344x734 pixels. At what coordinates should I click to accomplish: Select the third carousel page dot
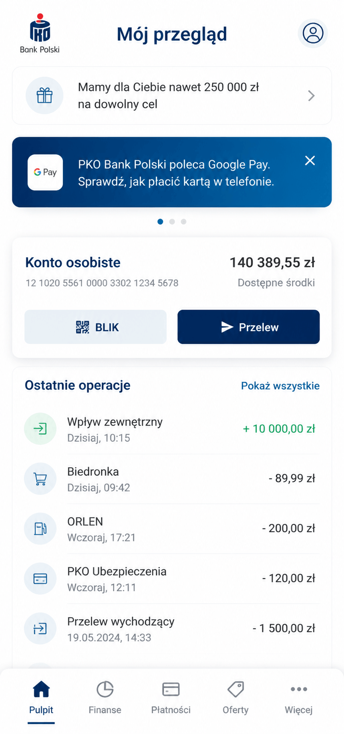coord(183,221)
